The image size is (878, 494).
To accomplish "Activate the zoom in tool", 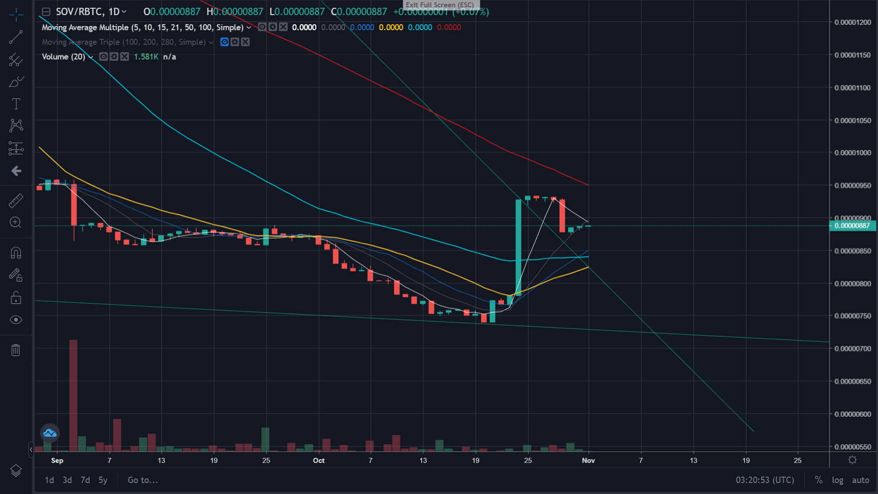I will (16, 222).
